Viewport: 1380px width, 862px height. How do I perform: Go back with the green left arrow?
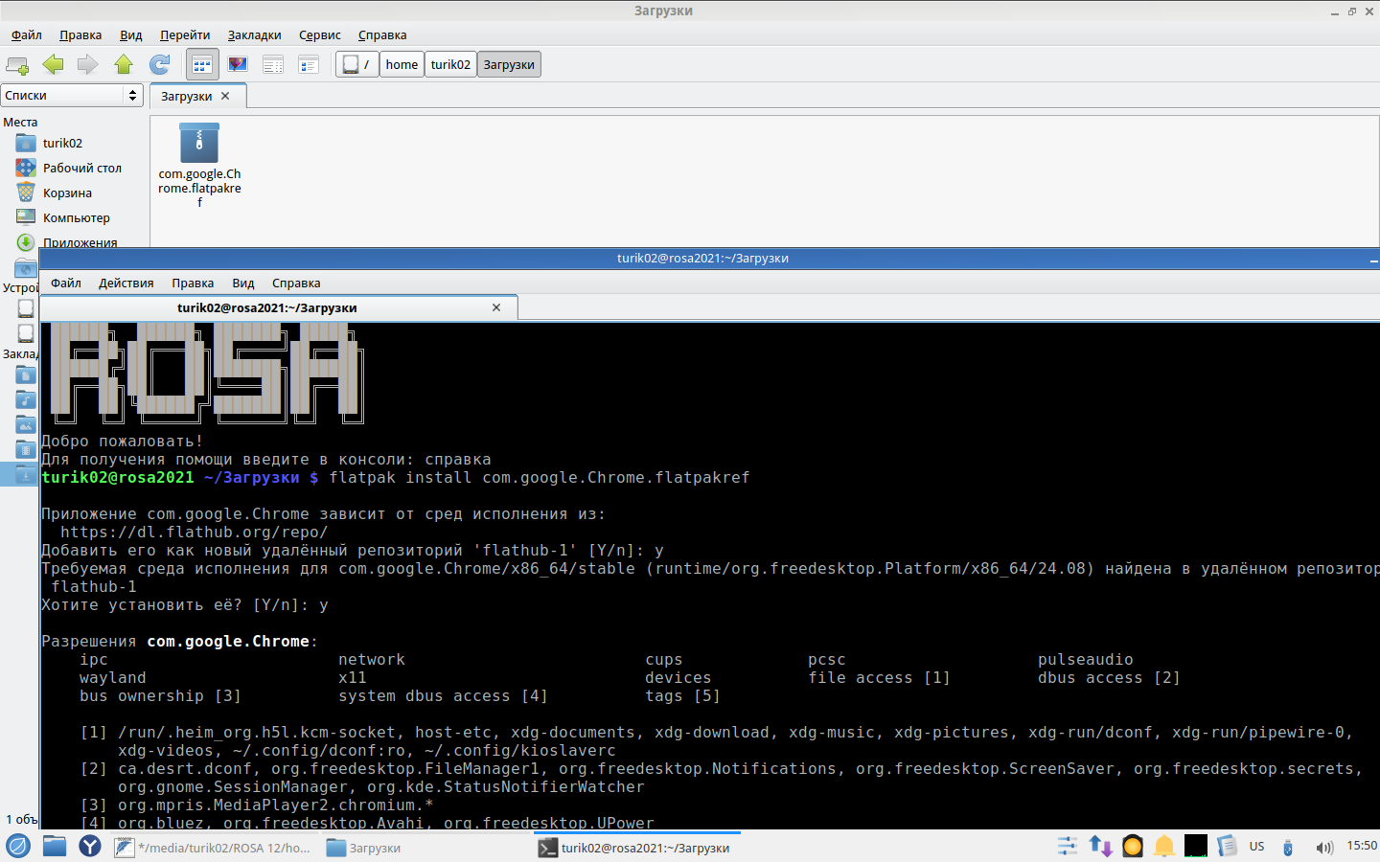pyautogui.click(x=53, y=65)
